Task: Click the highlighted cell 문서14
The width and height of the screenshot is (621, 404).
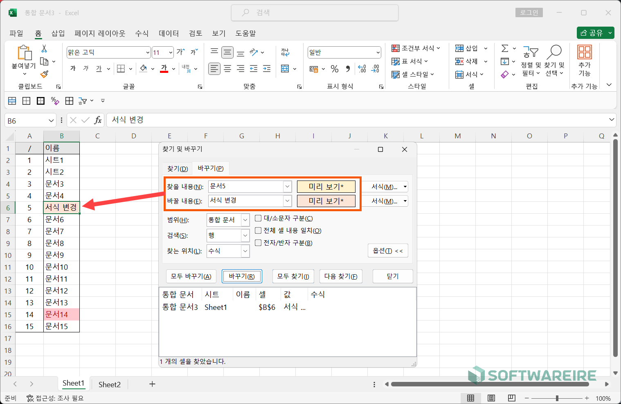Action: [61, 314]
